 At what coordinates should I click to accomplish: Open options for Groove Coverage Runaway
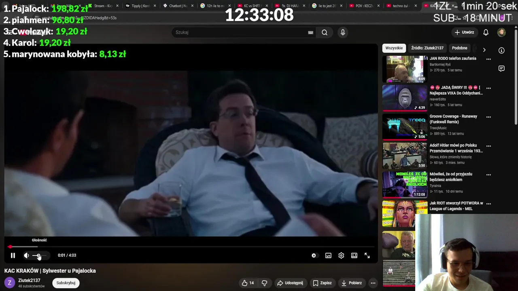[x=488, y=117]
